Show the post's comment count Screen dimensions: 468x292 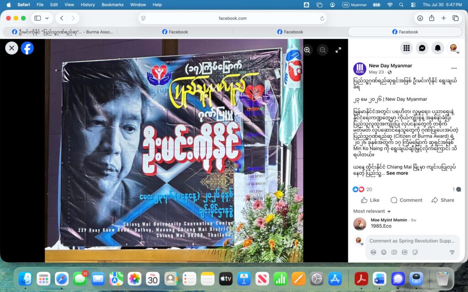(x=457, y=189)
